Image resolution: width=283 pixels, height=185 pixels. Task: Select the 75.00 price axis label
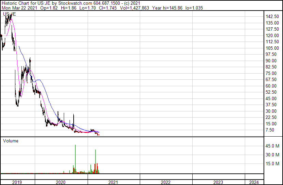(x=273, y=73)
